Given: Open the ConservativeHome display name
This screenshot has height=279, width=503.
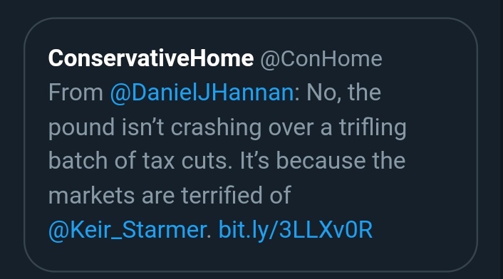Looking at the screenshot, I should click(x=151, y=58).
